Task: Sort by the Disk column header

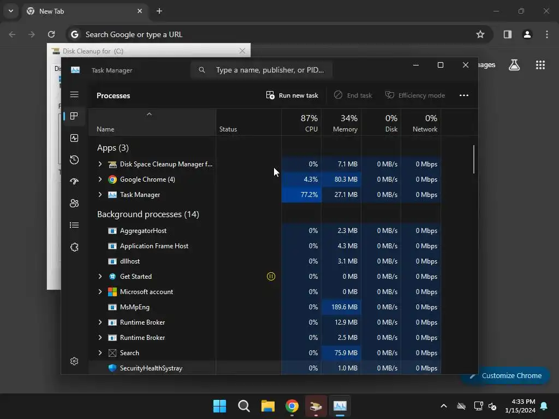Action: tap(381, 122)
